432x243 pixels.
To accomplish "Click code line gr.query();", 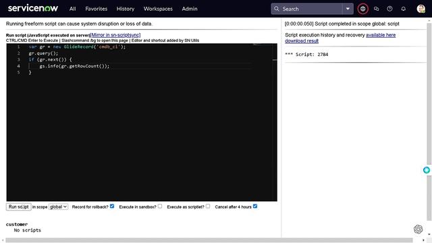I will coord(43,53).
